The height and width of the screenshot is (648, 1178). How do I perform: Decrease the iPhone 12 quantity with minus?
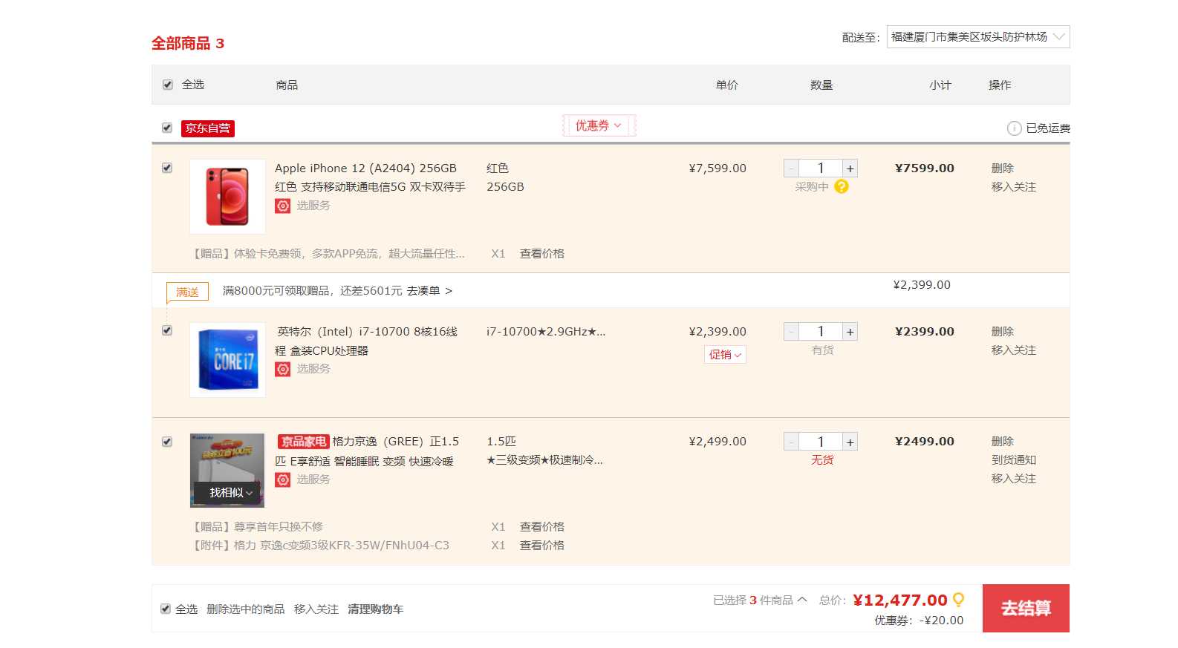click(791, 168)
